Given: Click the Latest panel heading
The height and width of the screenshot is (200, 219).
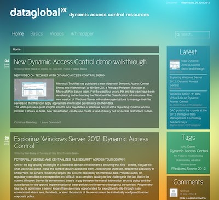Looking at the screenshot, I should point(188,52).
